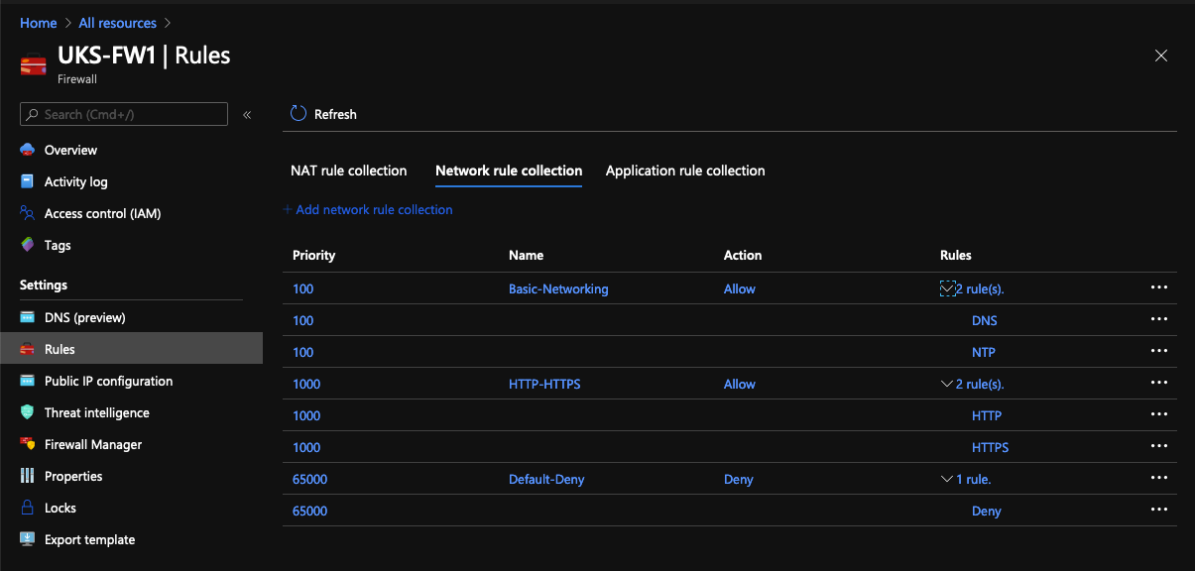Screen dimensions: 1195x571
Task: Open the Locks padlock icon
Action: tap(28, 508)
